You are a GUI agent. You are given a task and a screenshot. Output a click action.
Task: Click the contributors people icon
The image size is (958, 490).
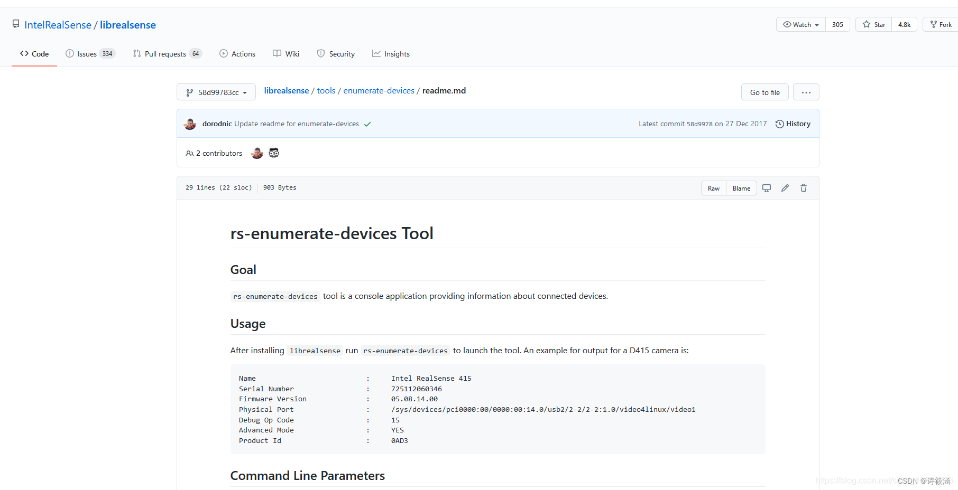click(190, 153)
